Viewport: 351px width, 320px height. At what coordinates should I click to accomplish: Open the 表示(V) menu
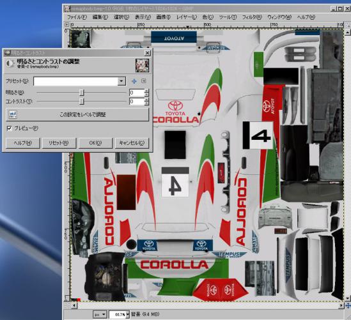[143, 17]
